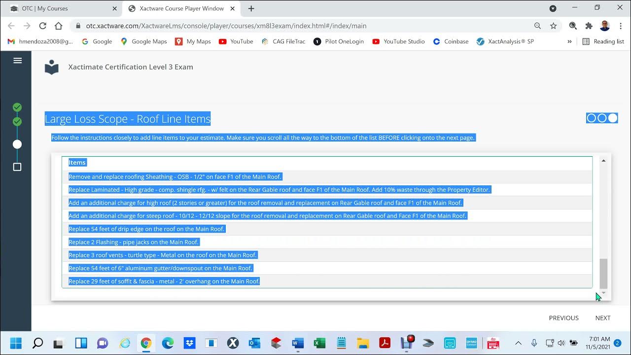Click the zoom magnifier icon in address bar
This screenshot has width=631, height=355.
coord(537,26)
